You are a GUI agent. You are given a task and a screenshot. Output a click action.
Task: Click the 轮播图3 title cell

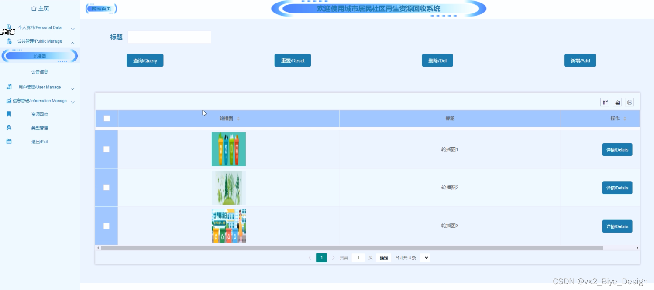tap(450, 226)
